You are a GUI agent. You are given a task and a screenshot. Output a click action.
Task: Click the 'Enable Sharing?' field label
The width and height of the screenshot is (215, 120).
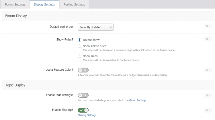62,110
